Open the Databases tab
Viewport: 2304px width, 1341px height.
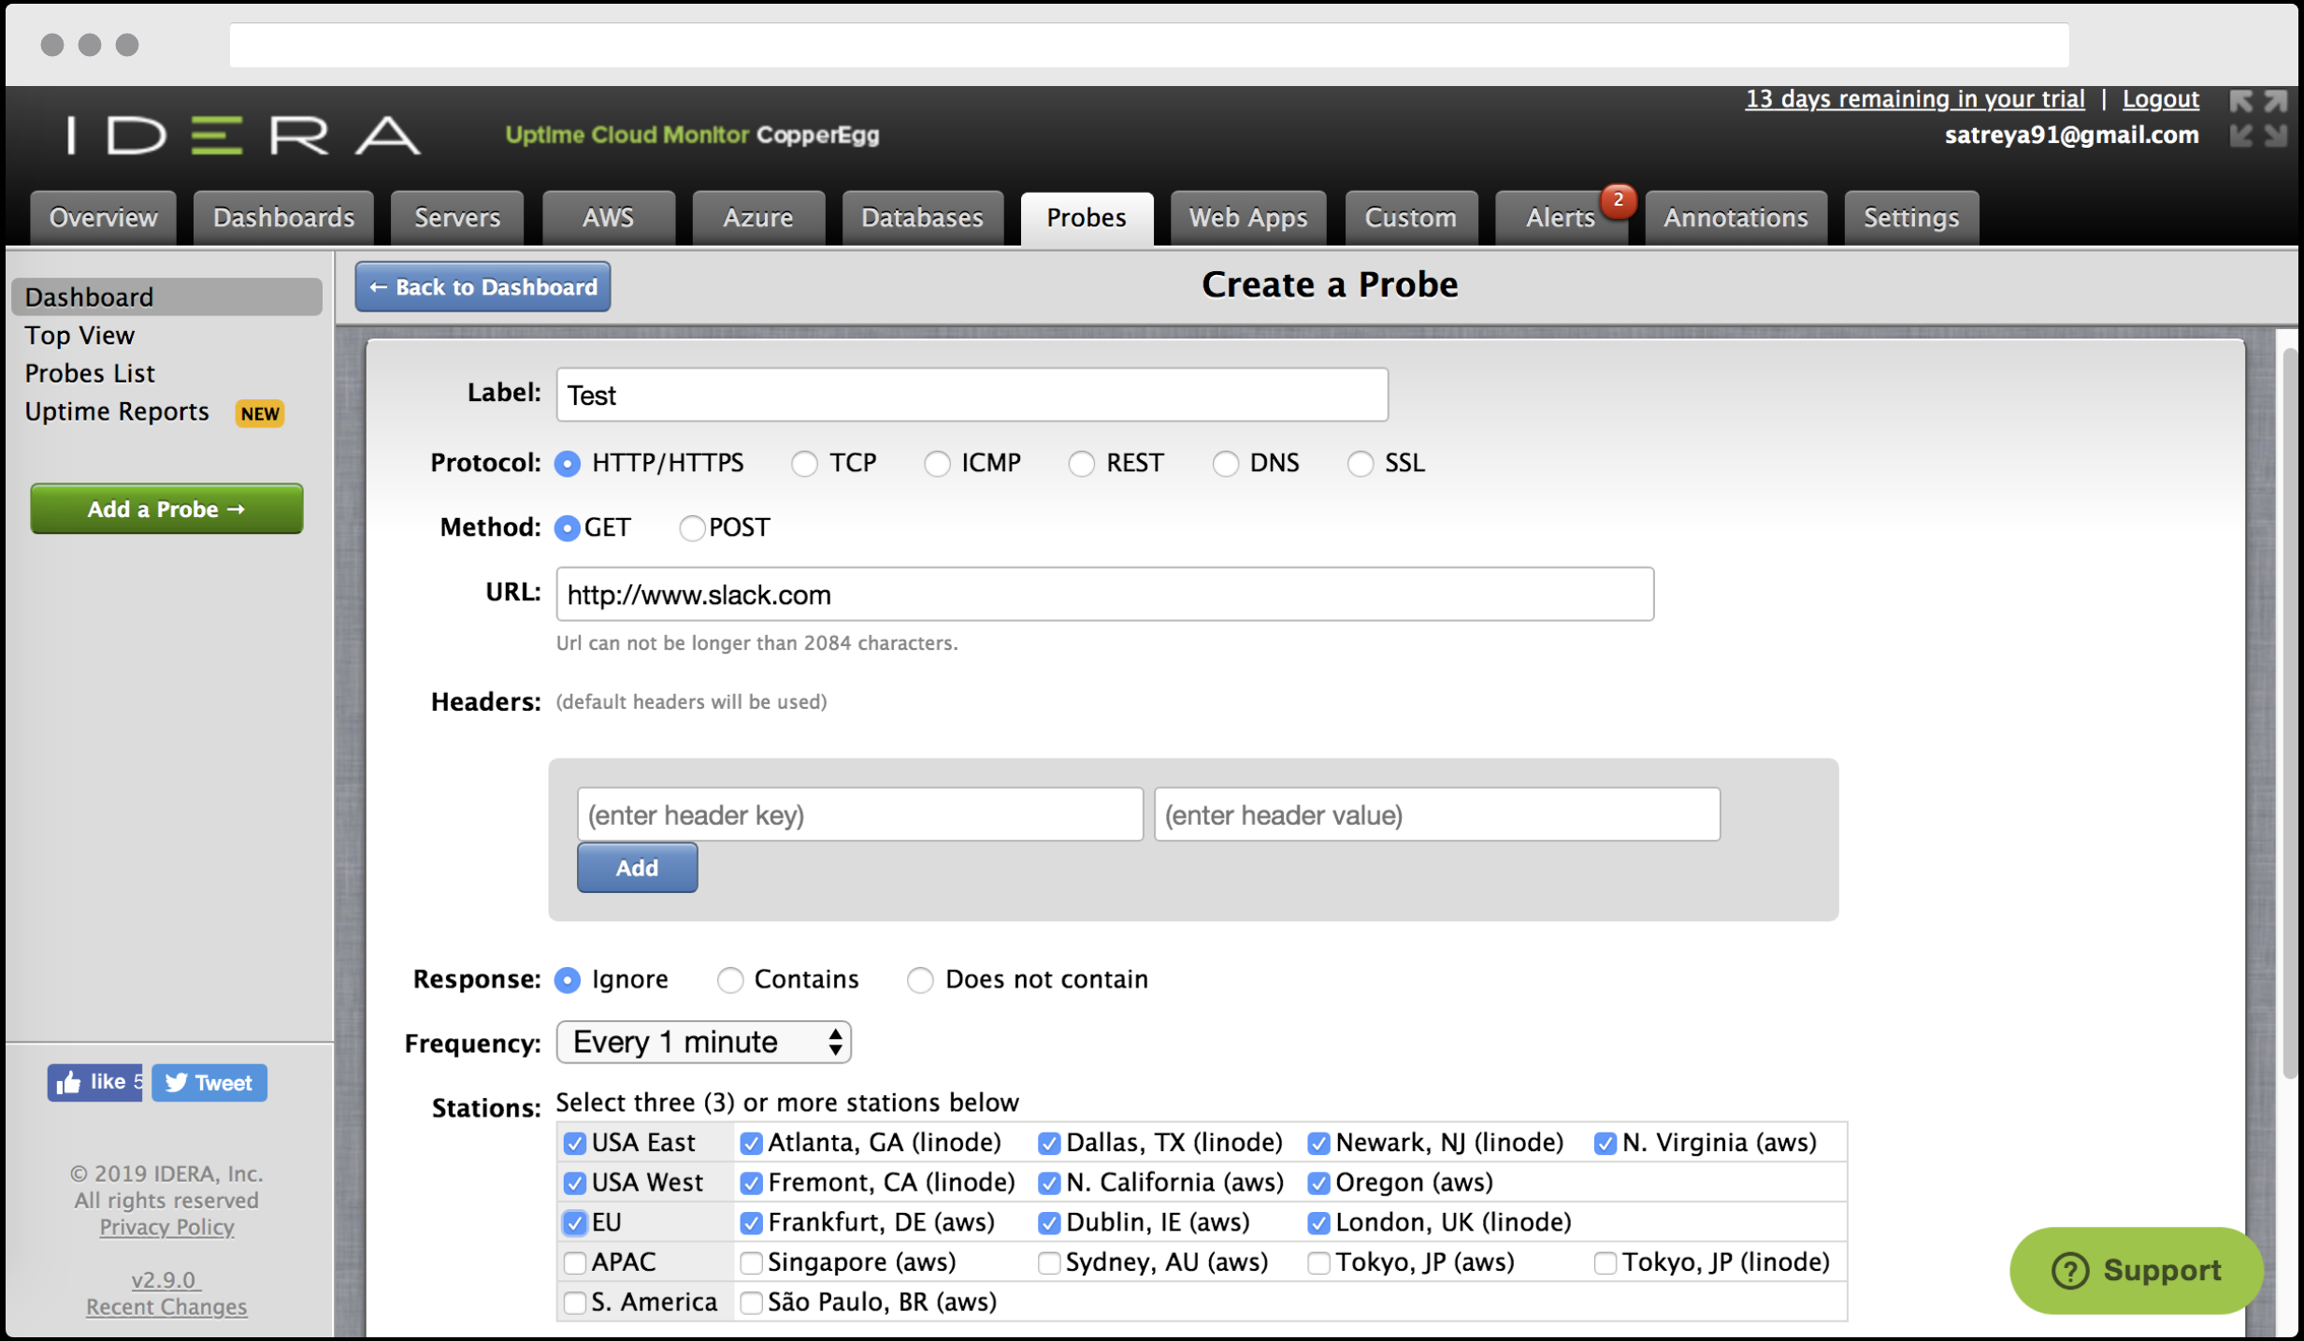tap(921, 218)
